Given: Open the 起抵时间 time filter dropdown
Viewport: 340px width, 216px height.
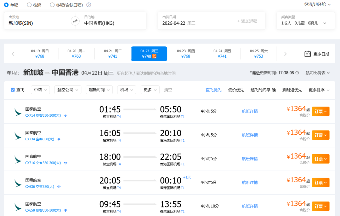Looking at the screenshot, I should [99, 90].
